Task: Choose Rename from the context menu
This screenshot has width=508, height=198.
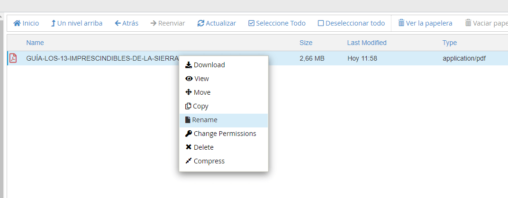Action: [224, 120]
